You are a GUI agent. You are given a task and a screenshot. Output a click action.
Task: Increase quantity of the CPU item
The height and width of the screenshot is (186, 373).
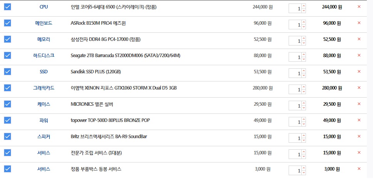(x=304, y=6)
